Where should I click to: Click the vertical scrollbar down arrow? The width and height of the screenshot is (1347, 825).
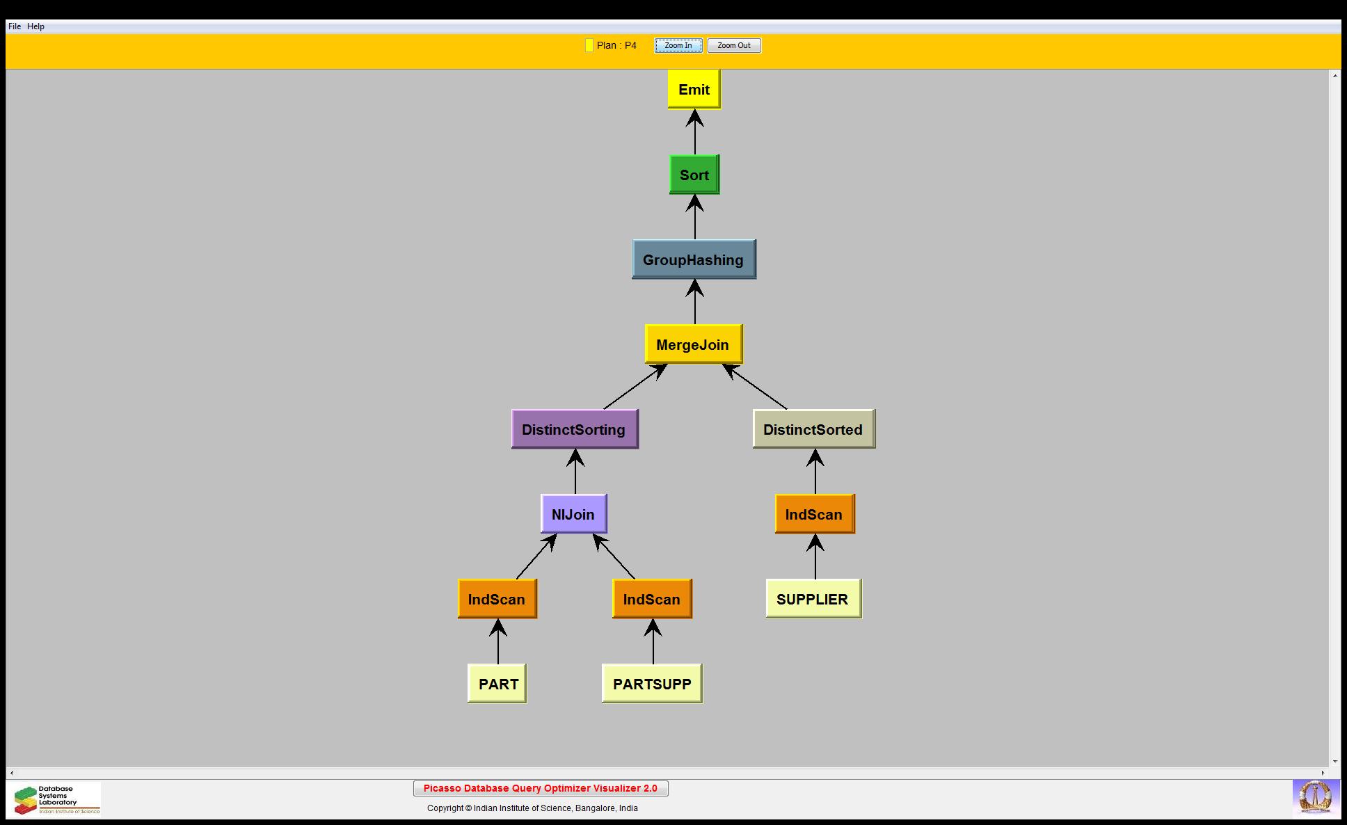1334,762
